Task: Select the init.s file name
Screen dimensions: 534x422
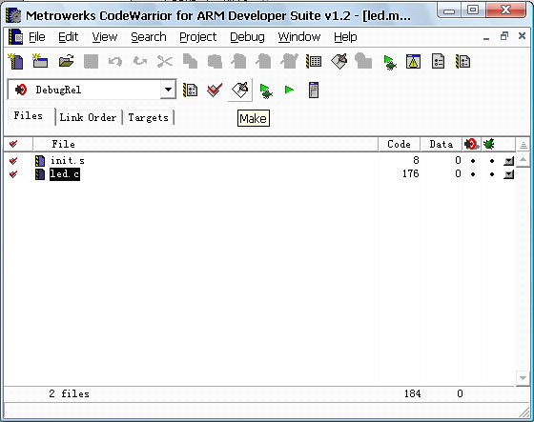Action: 68,161
